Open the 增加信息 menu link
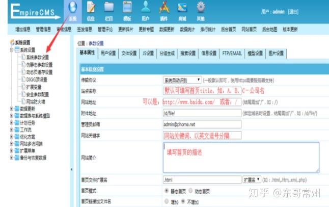The width and height of the screenshot is (329, 207). (x=23, y=30)
